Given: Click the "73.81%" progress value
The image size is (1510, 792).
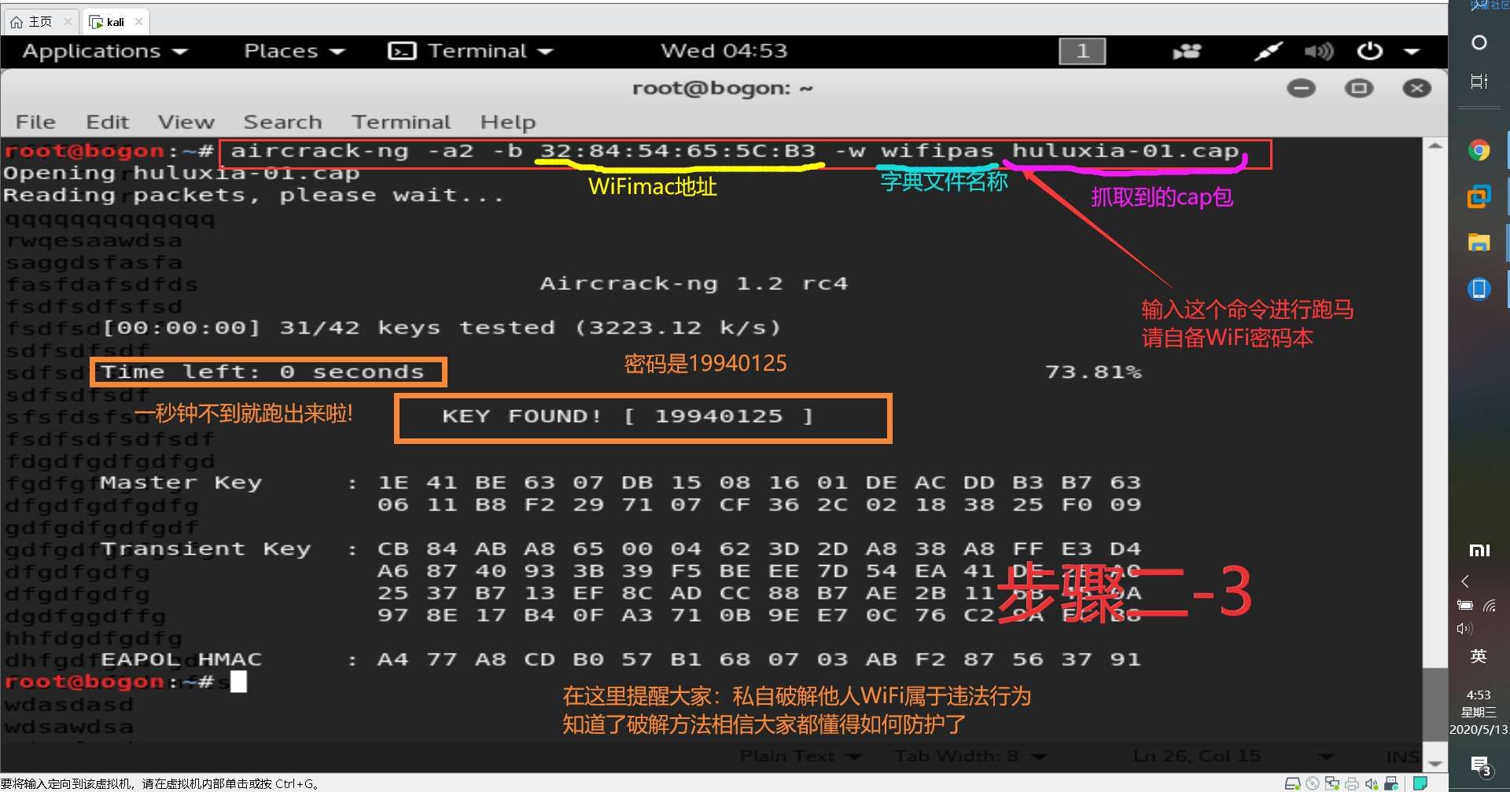Looking at the screenshot, I should [1093, 372].
